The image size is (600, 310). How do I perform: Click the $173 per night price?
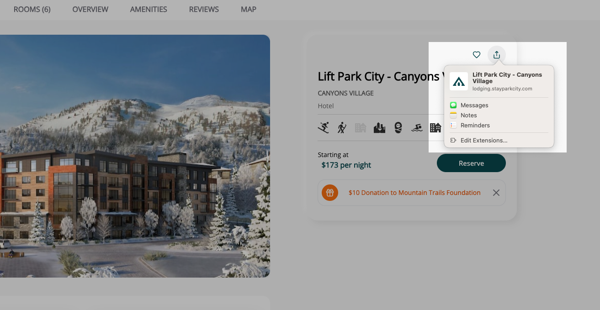(346, 165)
